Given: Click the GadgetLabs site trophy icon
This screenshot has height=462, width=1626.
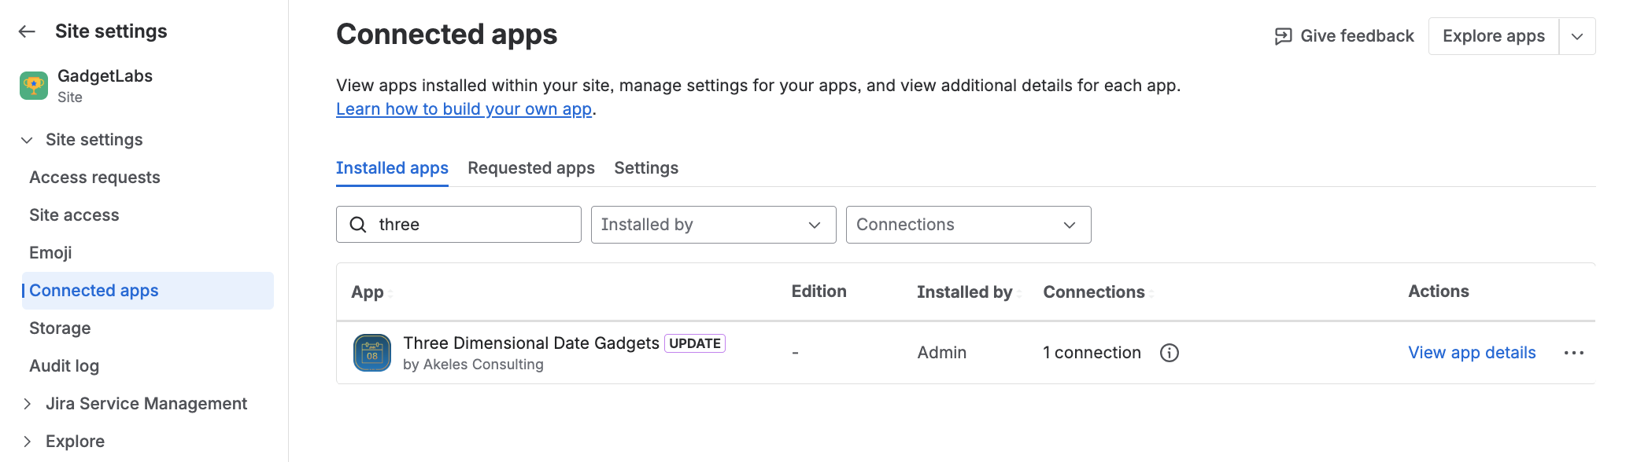Looking at the screenshot, I should pyautogui.click(x=34, y=86).
